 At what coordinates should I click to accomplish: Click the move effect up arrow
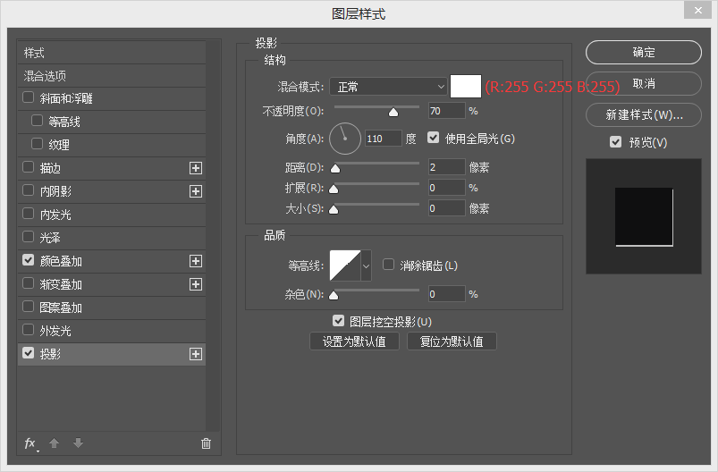click(x=54, y=443)
